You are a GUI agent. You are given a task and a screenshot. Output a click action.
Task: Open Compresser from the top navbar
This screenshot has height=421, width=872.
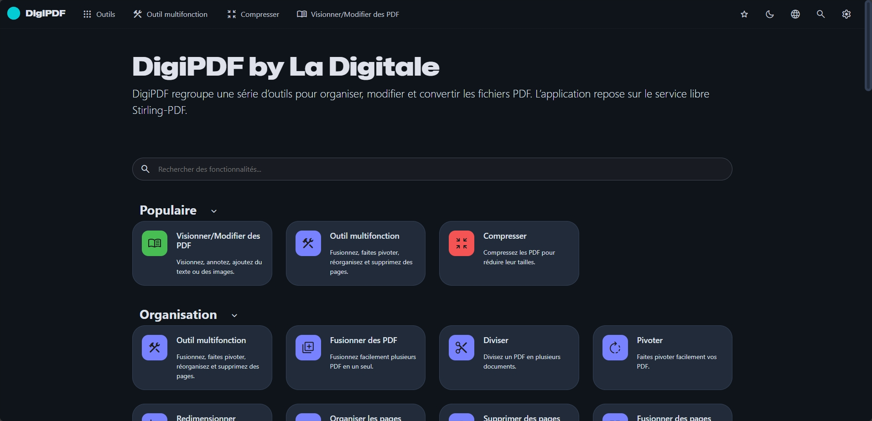tap(253, 14)
